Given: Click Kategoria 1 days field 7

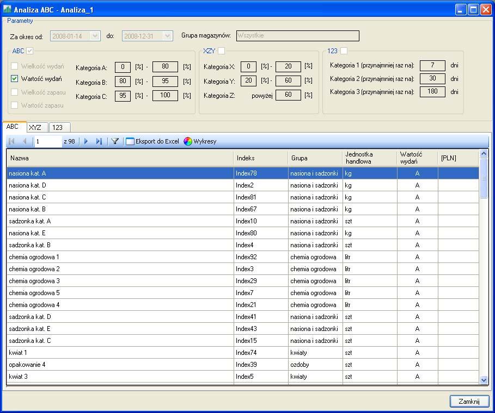Looking at the screenshot, I should coord(432,66).
